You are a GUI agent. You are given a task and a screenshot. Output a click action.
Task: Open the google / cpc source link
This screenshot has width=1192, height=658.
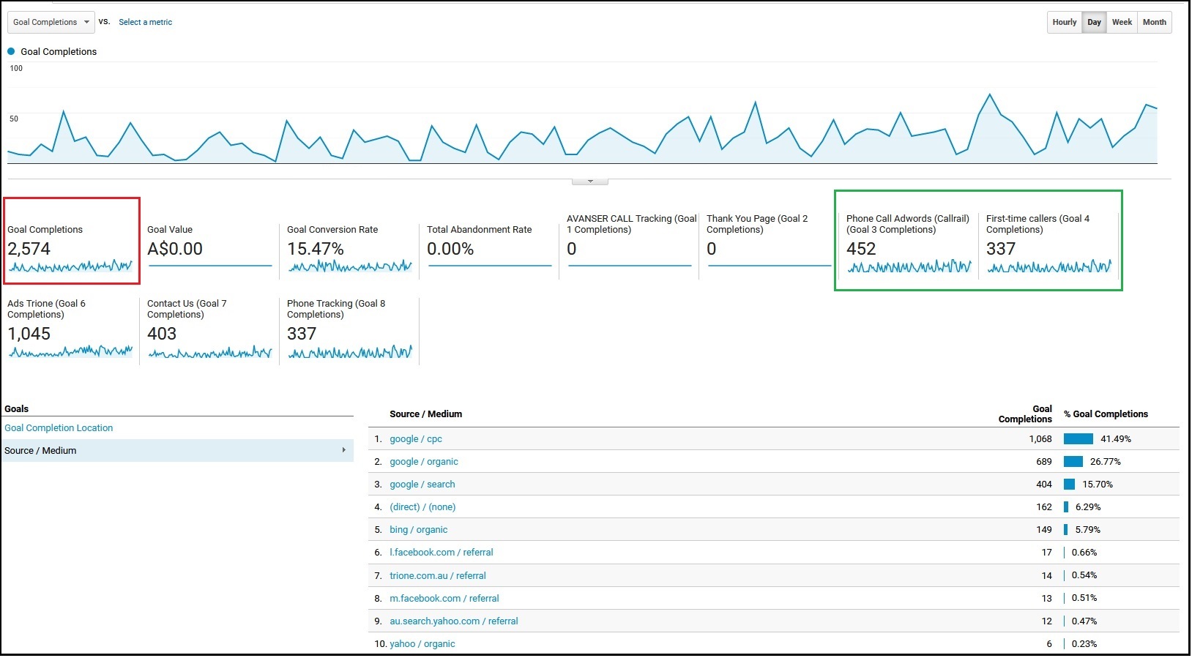click(x=416, y=439)
